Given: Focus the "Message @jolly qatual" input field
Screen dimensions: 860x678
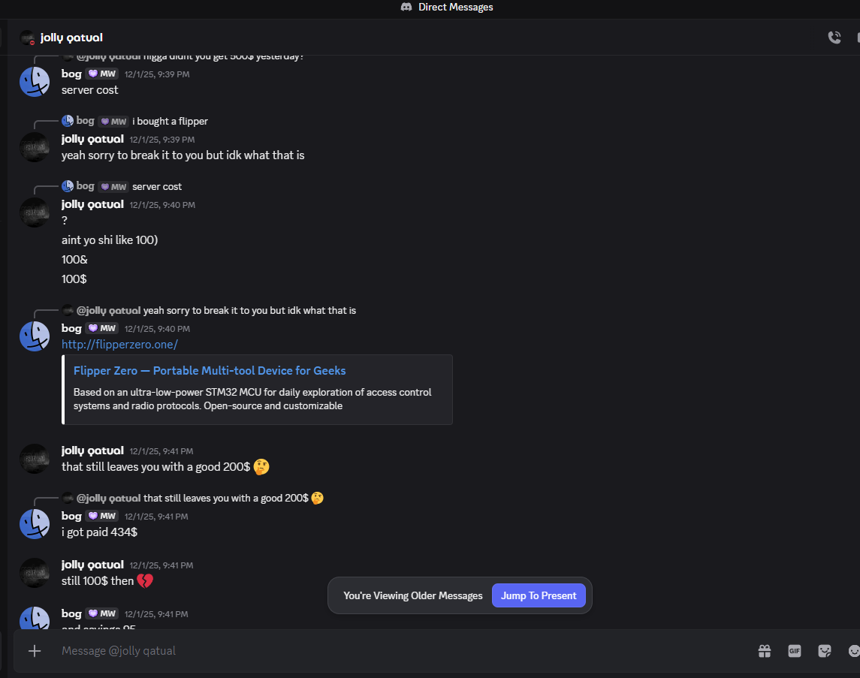Looking at the screenshot, I should coord(376,651).
